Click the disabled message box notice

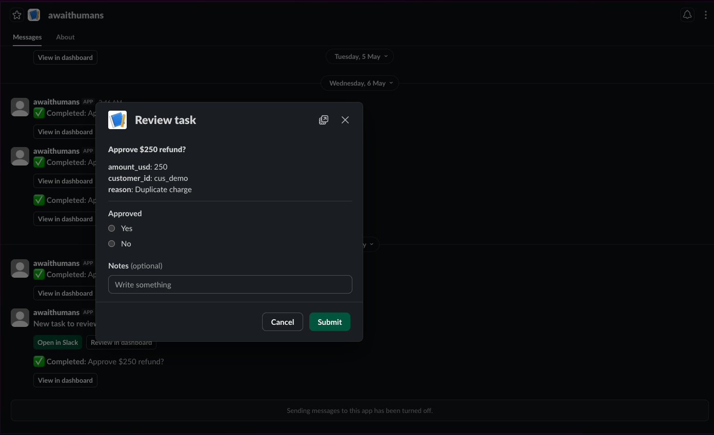[360, 410]
